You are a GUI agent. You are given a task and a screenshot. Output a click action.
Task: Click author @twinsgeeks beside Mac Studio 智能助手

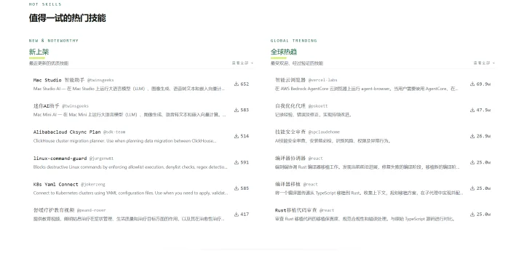(100, 80)
